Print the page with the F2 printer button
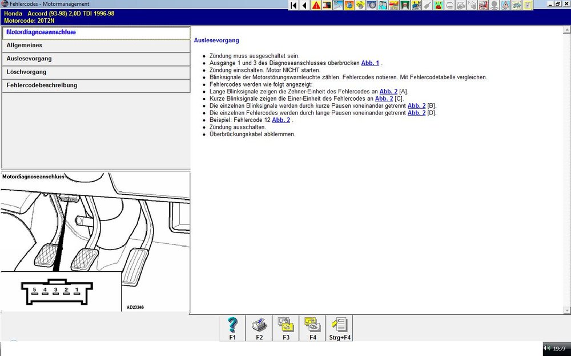 point(259,328)
